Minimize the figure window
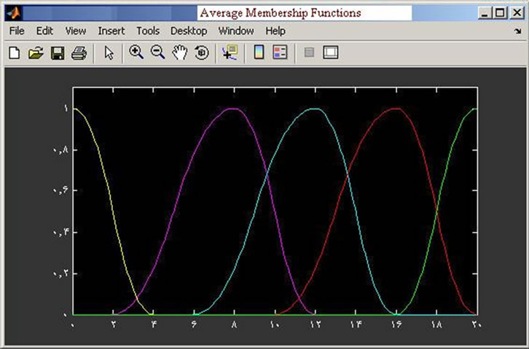529x349 pixels. [485, 13]
